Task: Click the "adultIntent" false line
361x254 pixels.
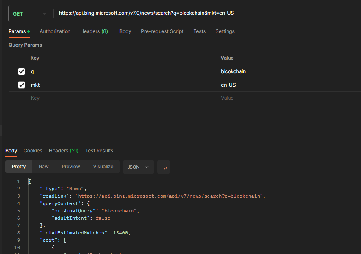Action: coord(81,218)
